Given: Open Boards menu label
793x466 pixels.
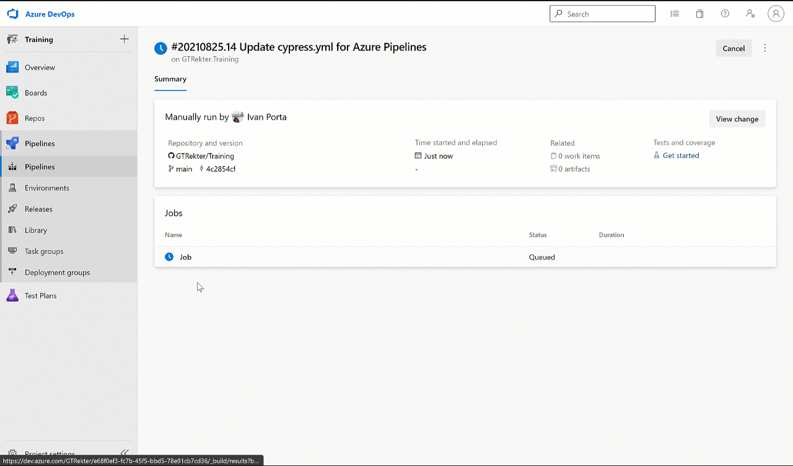Looking at the screenshot, I should coord(36,93).
